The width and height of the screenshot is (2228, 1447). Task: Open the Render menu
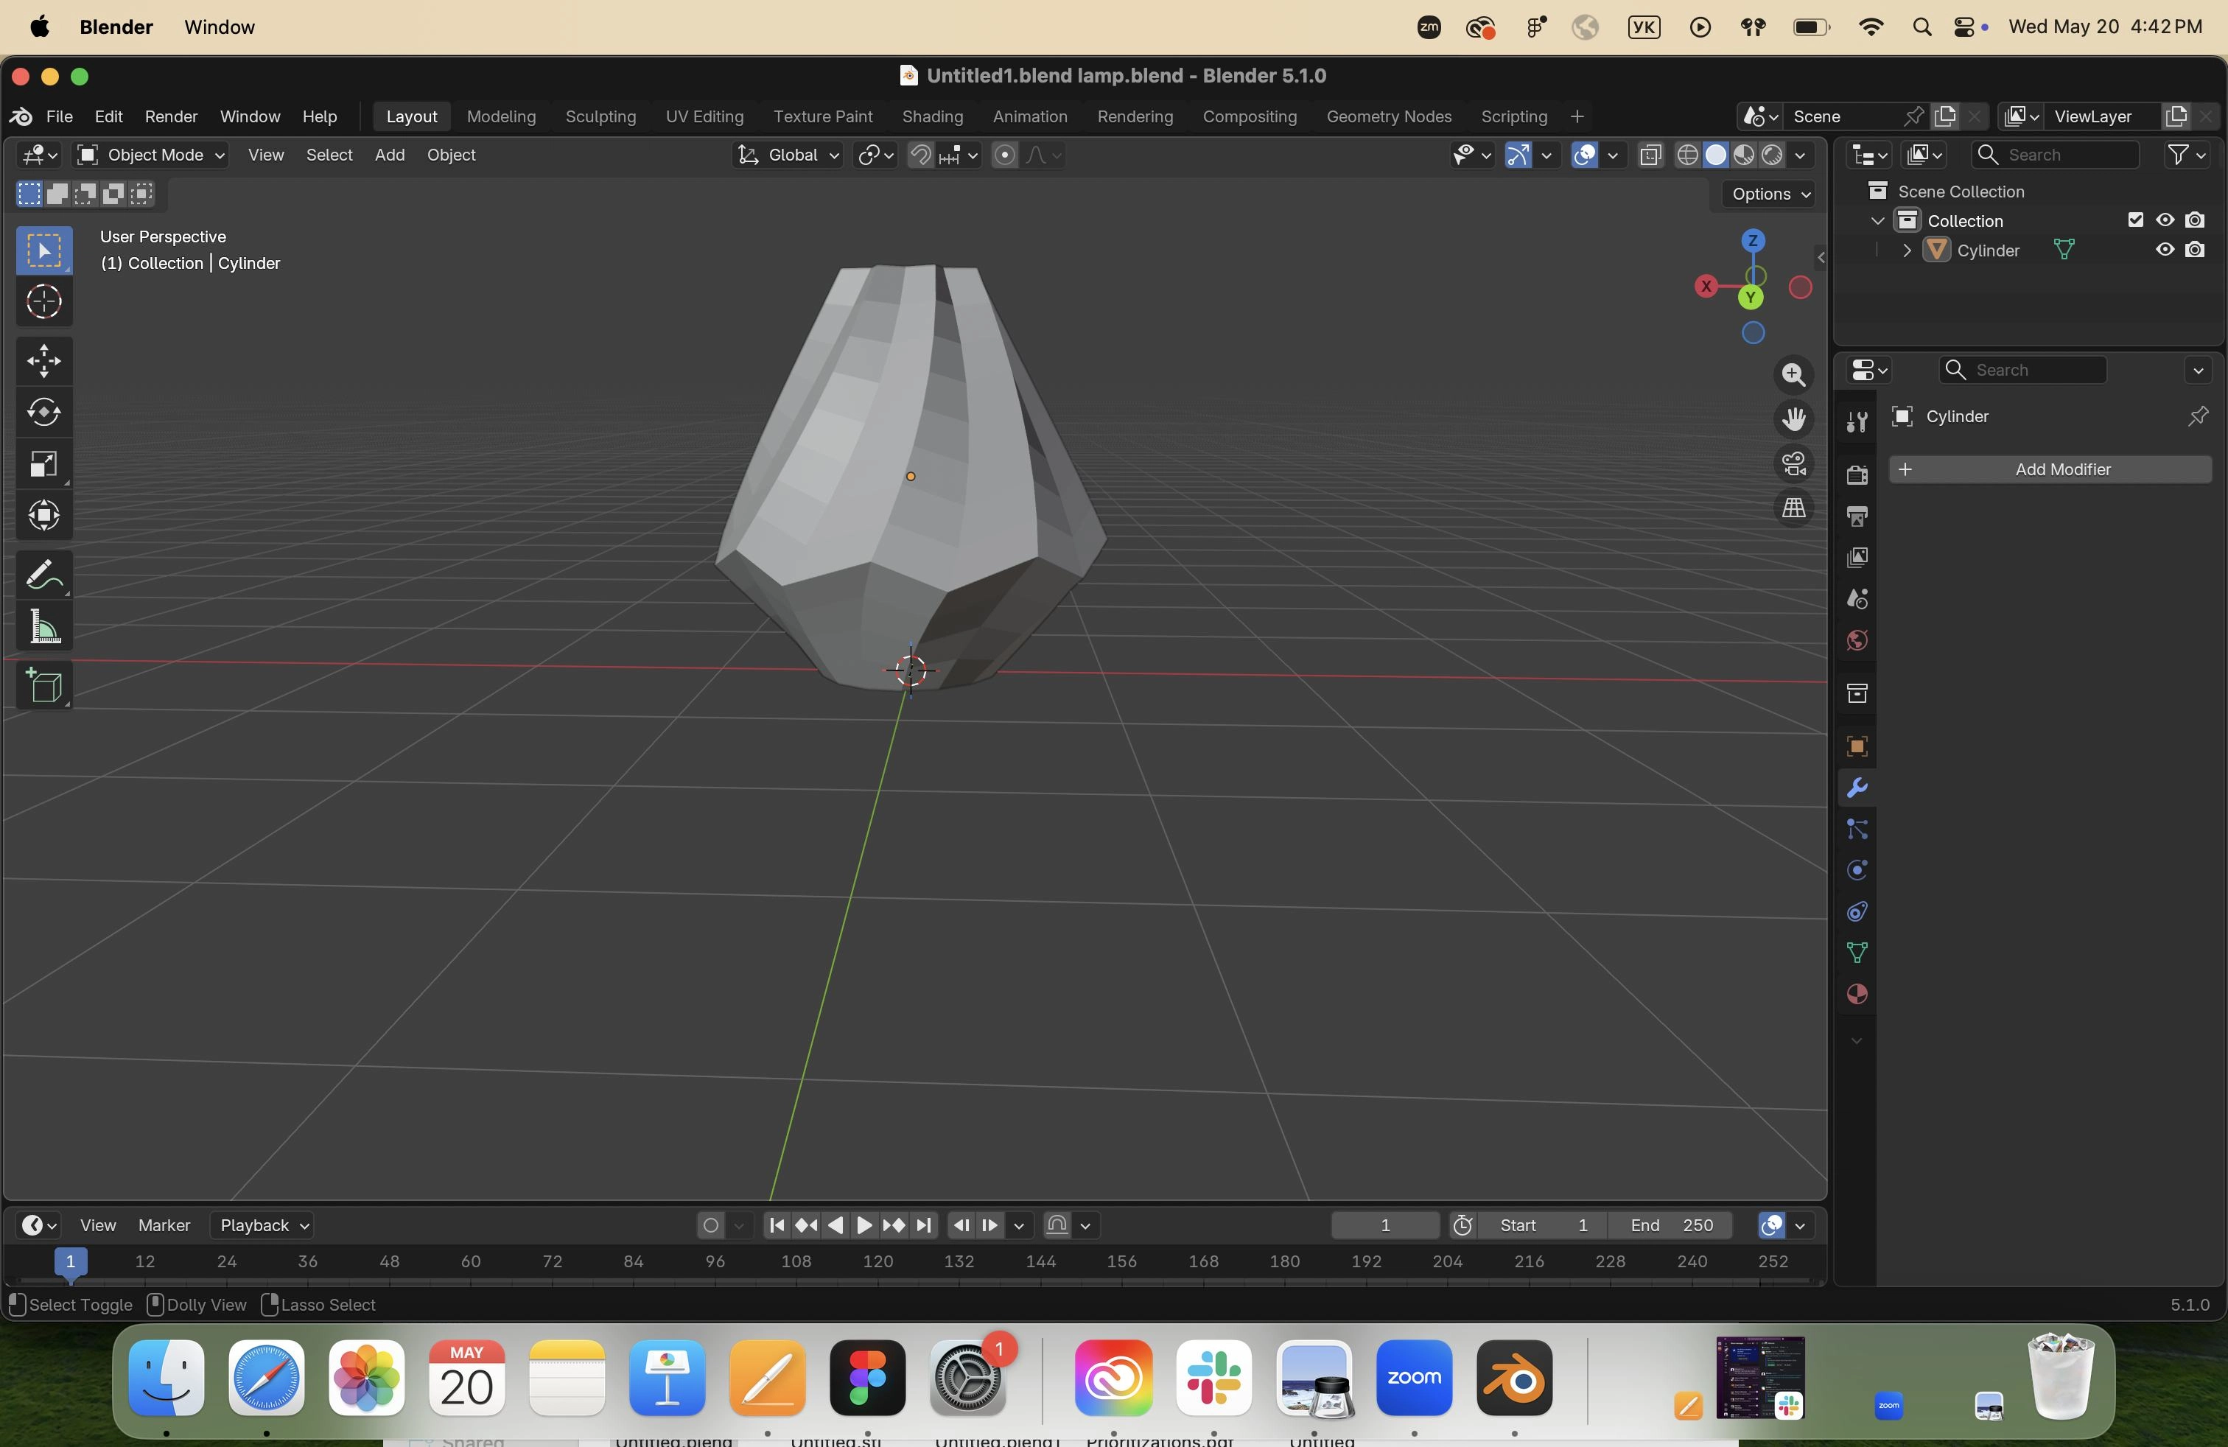click(x=172, y=117)
